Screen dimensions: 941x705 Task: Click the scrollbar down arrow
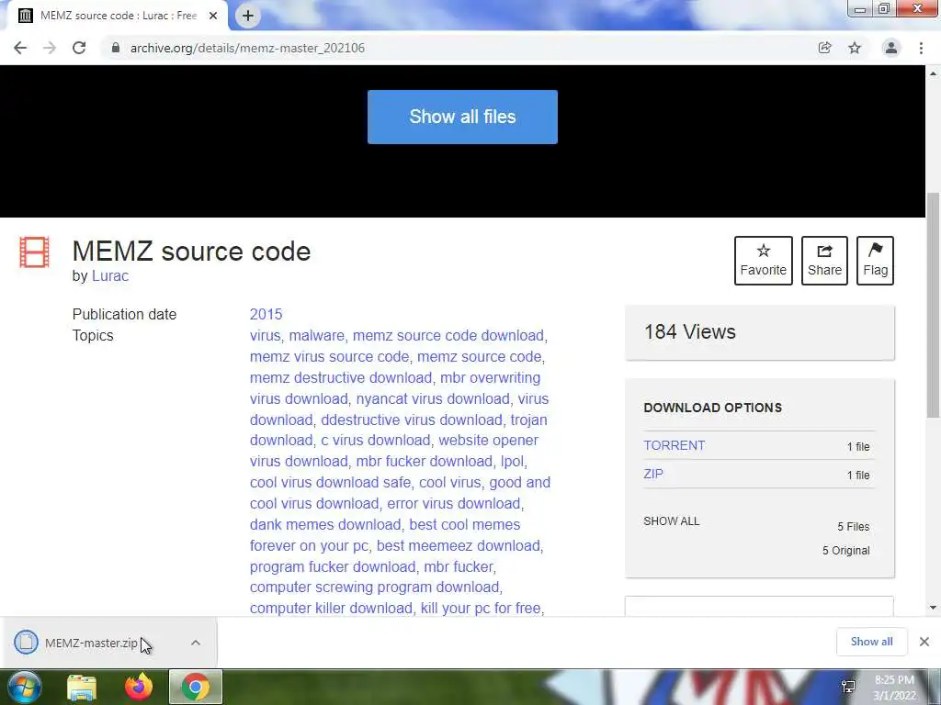point(933,608)
